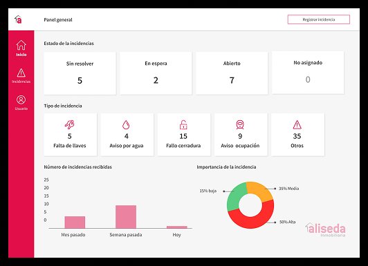Open the Abierto status card
Screen dimensions: 368x266
(x=232, y=73)
